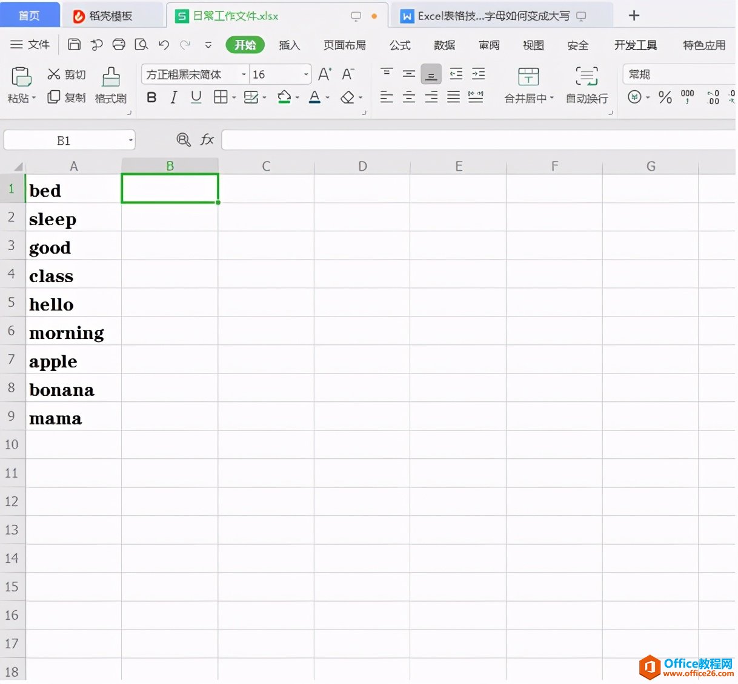Switch to the 数据 ribbon tab

point(445,45)
